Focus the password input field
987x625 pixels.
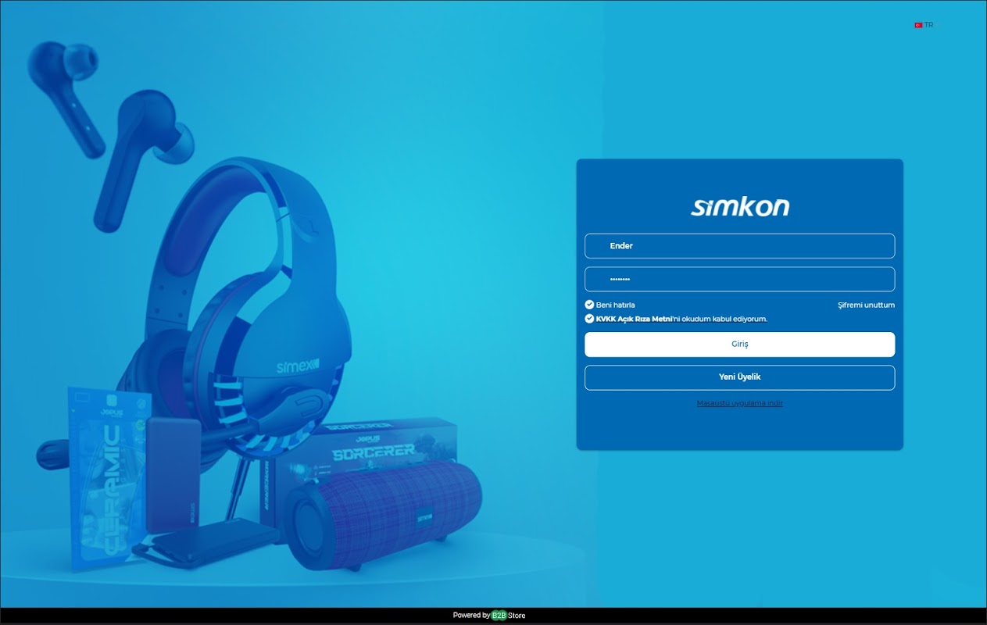739,280
